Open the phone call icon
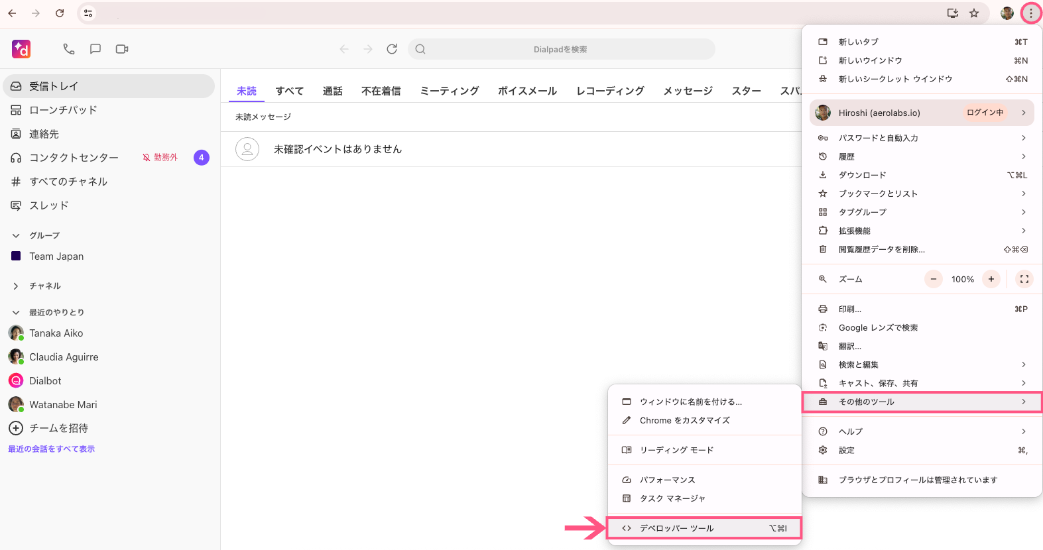Screen dimensions: 1043x550 click(69, 49)
